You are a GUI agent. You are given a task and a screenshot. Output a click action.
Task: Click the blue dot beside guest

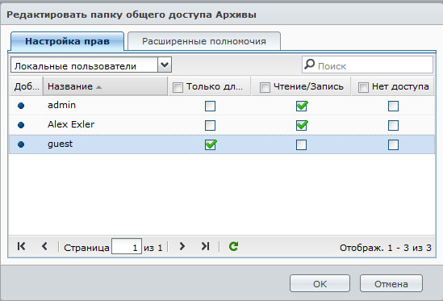click(21, 144)
